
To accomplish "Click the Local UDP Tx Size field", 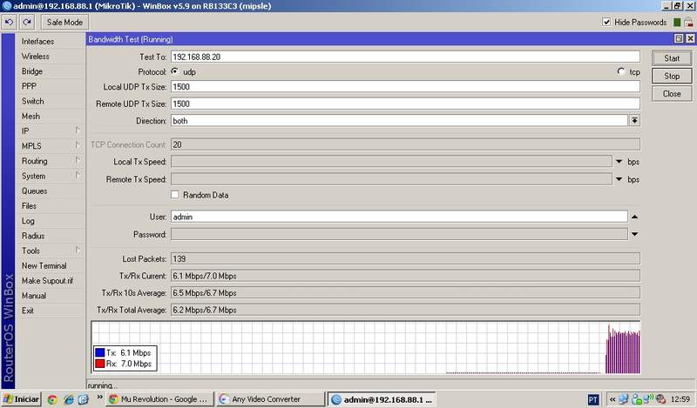I will pyautogui.click(x=405, y=87).
